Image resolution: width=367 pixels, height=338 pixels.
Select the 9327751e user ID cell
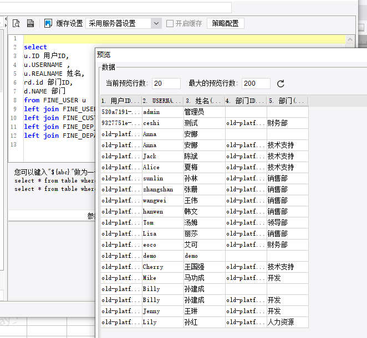pyautogui.click(x=121, y=123)
